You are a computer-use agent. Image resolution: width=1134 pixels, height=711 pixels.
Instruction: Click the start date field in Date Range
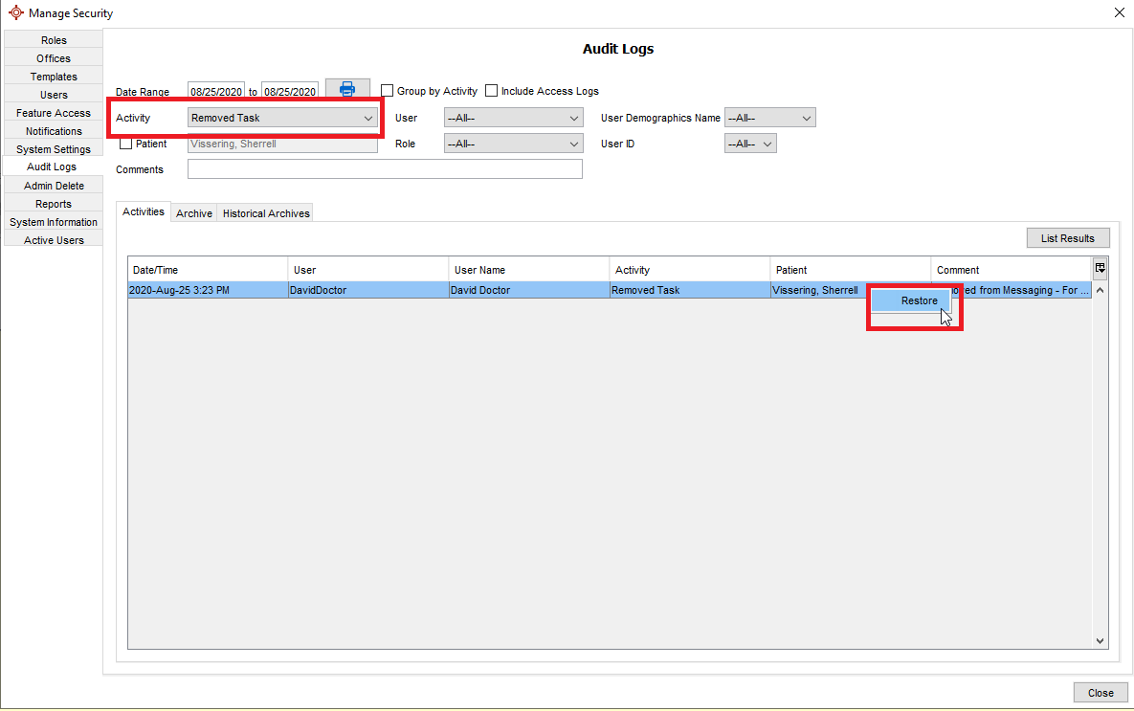tap(216, 92)
